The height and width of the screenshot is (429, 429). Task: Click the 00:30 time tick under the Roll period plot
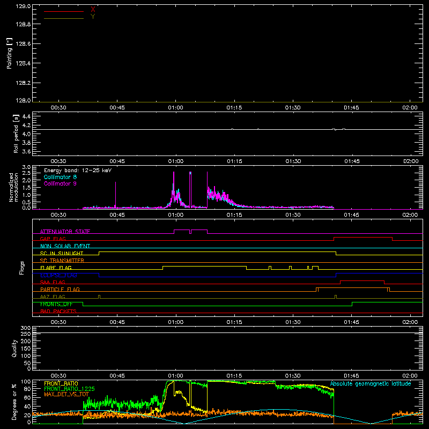[58, 161]
